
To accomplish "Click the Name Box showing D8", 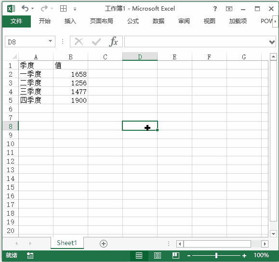I will pos(27,41).
